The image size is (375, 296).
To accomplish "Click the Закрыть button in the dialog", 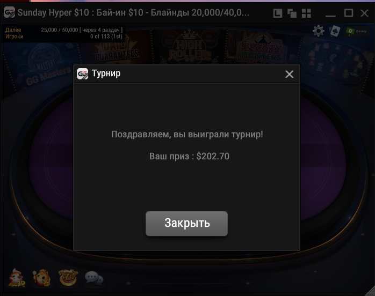I will coord(186,224).
